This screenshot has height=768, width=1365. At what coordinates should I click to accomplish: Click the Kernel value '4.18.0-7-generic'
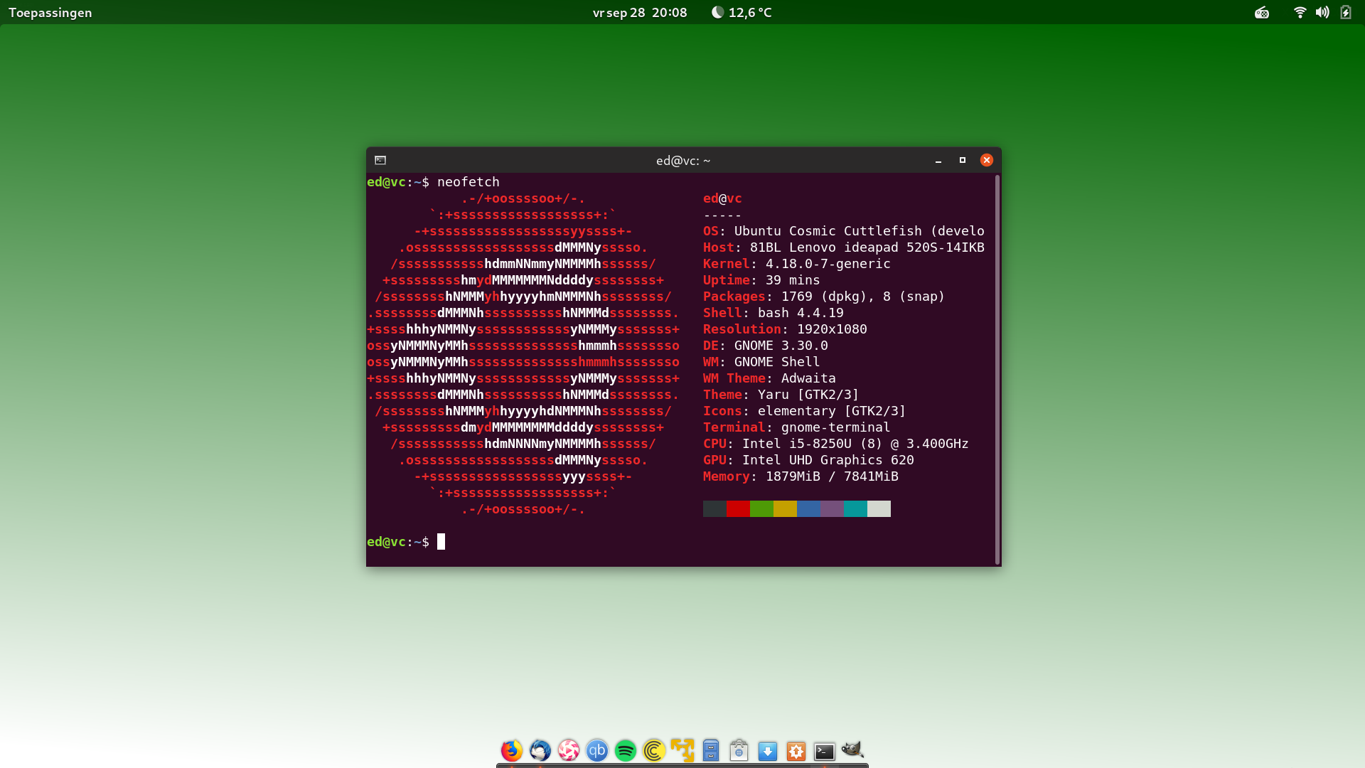point(828,264)
